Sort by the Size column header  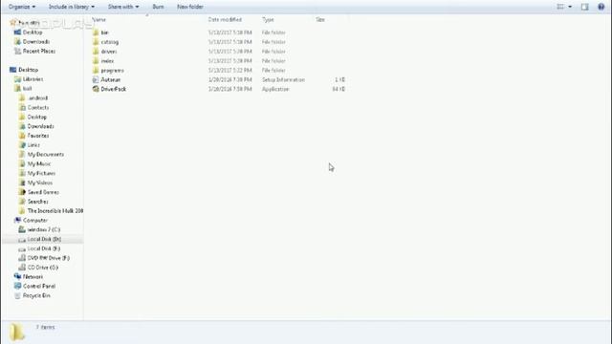[x=320, y=19]
